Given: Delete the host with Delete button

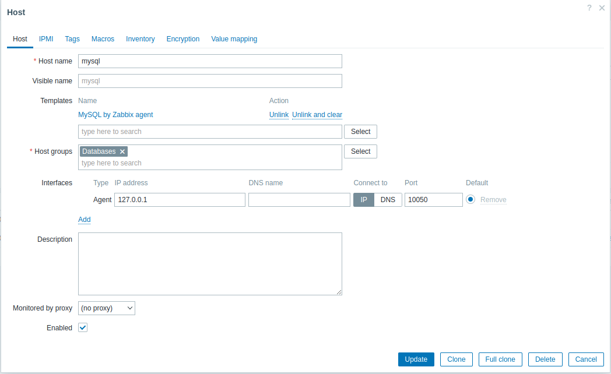Looking at the screenshot, I should pos(545,359).
